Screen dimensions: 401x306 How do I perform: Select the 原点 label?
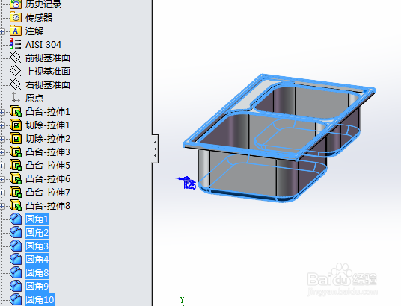coord(34,98)
